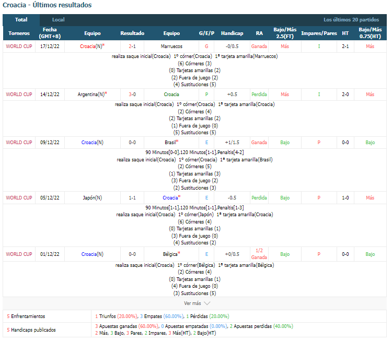
Task: Click '1 Triunfos (20.00%)' statistic
Action: 116,316
